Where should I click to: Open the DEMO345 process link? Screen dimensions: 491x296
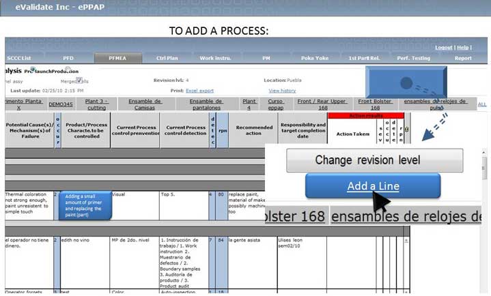click(60, 104)
